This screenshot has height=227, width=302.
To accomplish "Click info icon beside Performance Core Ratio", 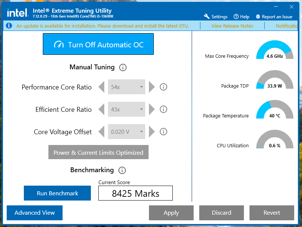I will pyautogui.click(x=163, y=87).
